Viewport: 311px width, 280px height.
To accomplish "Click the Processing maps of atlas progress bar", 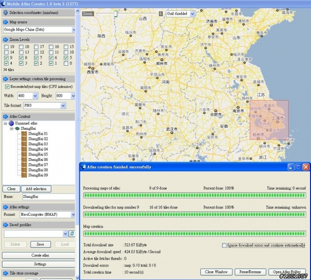I will (194, 195).
